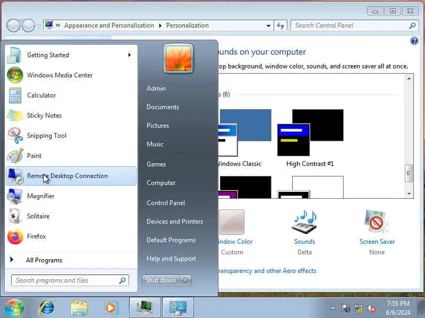
Task: Click the Personalization breadcrumb
Action: coord(188,25)
